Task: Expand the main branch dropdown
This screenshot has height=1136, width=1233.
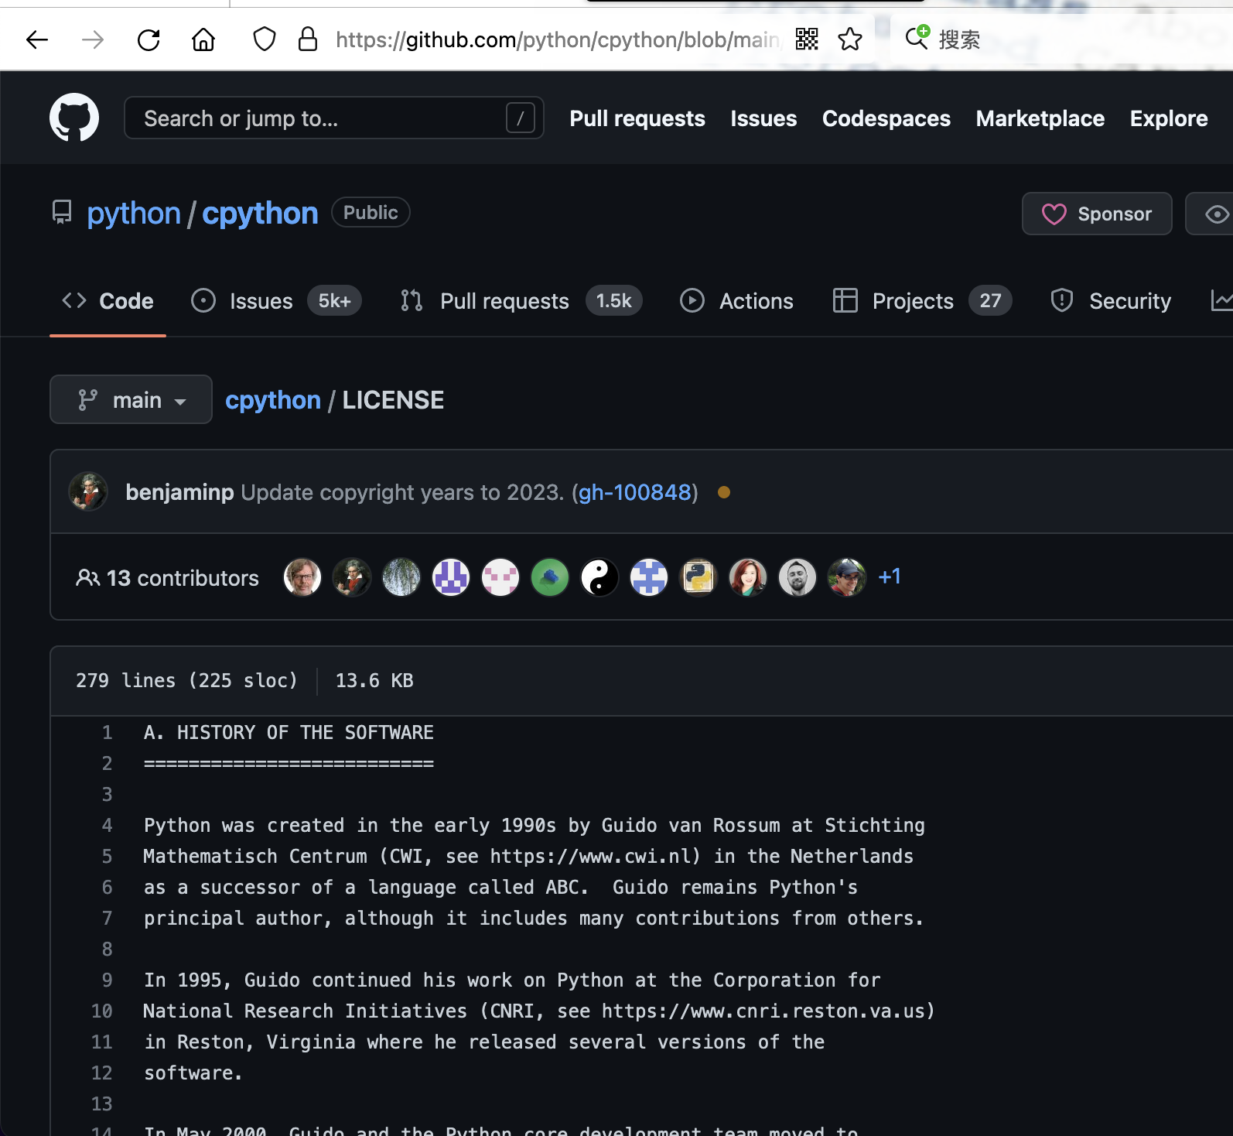Action: tap(131, 399)
